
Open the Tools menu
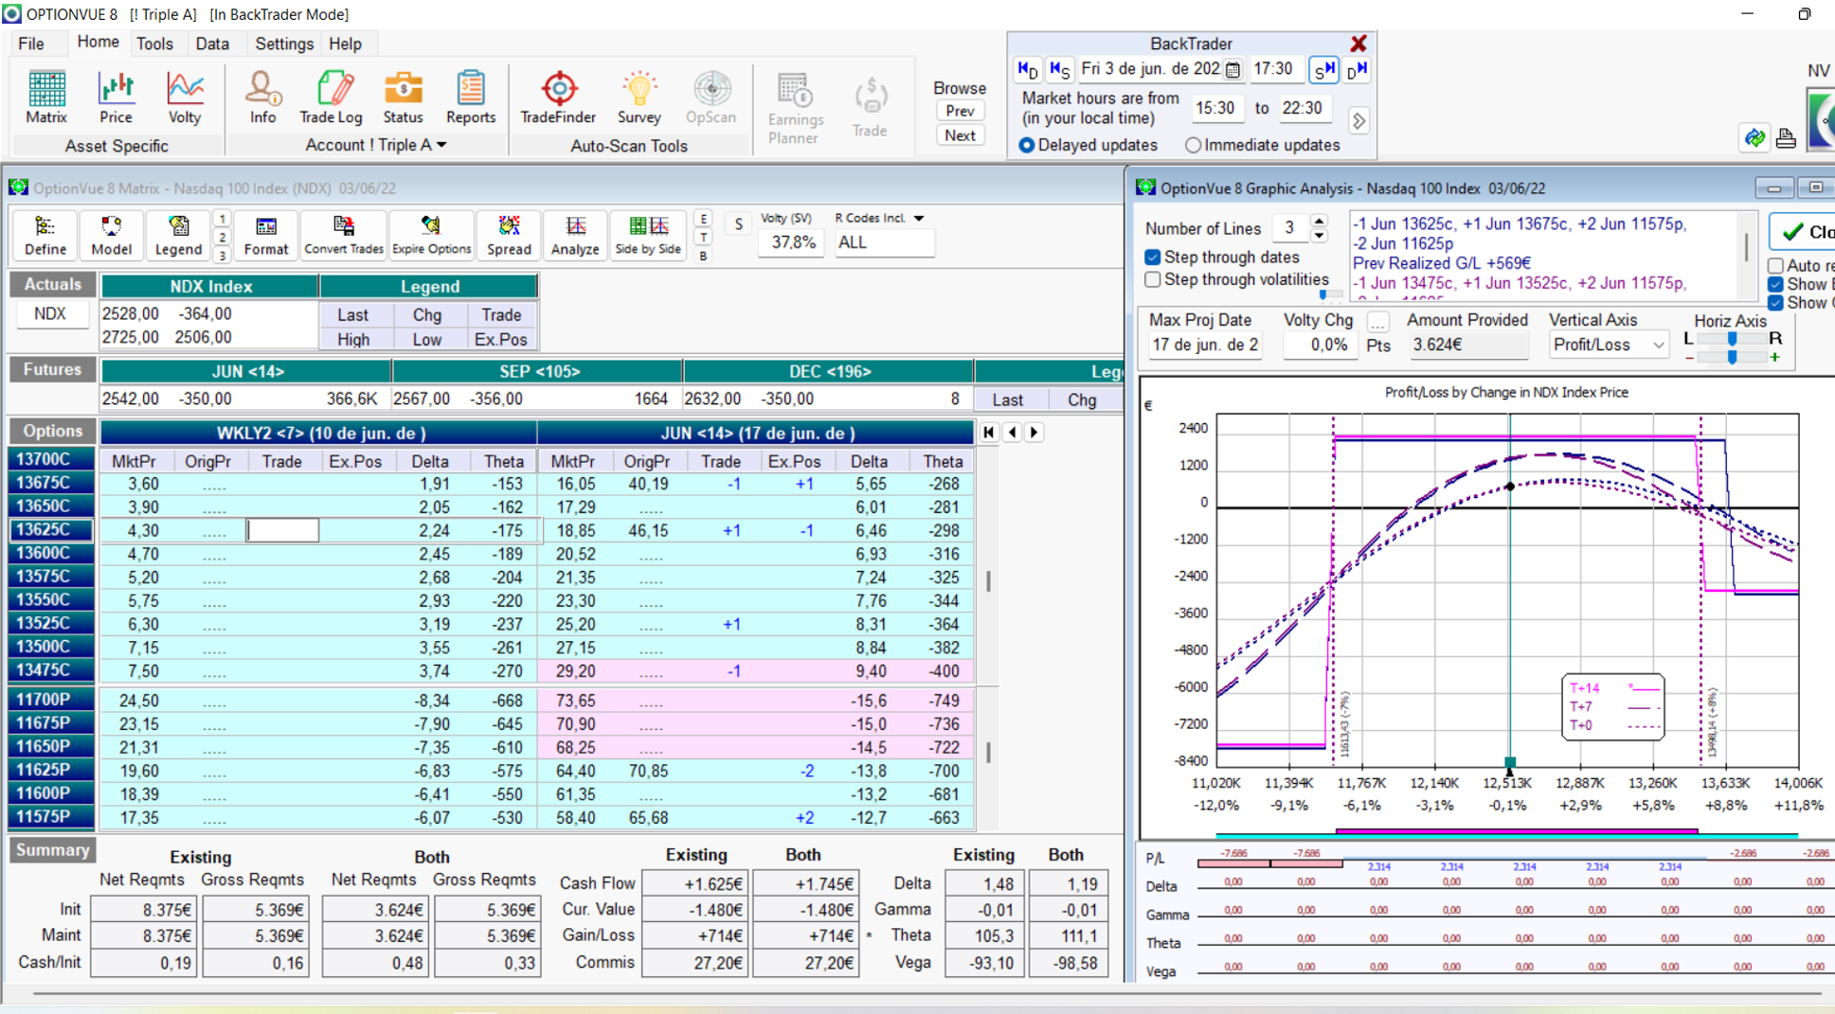tap(154, 44)
